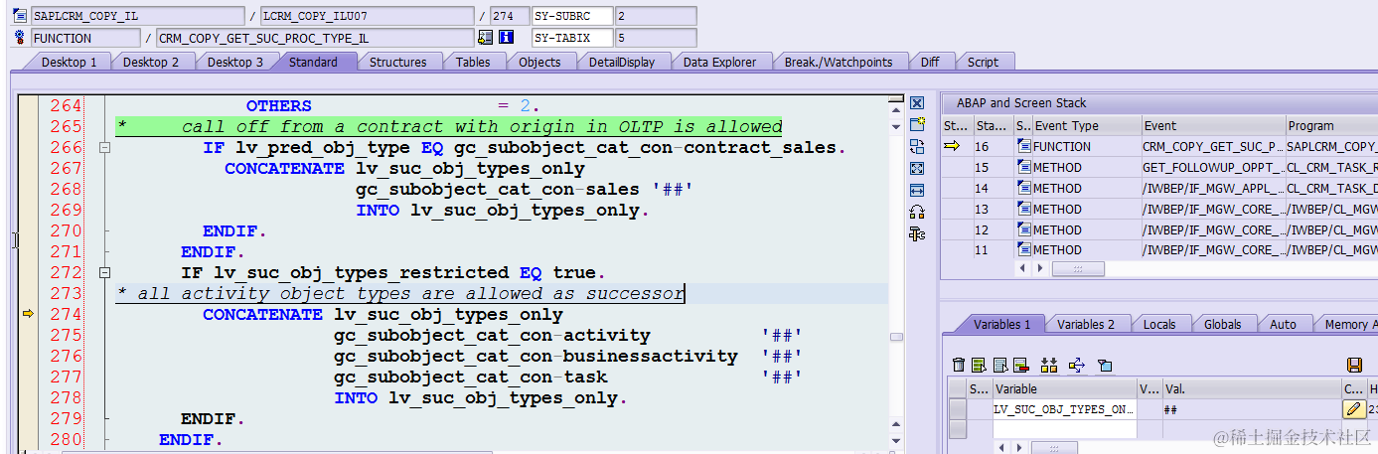Click the navigate icon next to info icon
1378x454 pixels.
485,38
